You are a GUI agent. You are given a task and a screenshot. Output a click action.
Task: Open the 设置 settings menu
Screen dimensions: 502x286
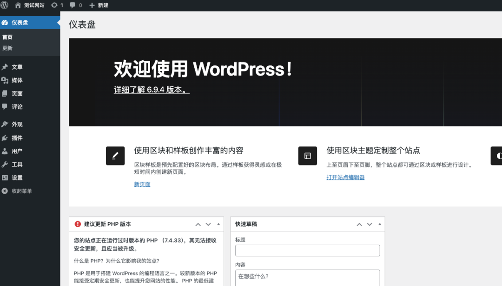(30, 178)
